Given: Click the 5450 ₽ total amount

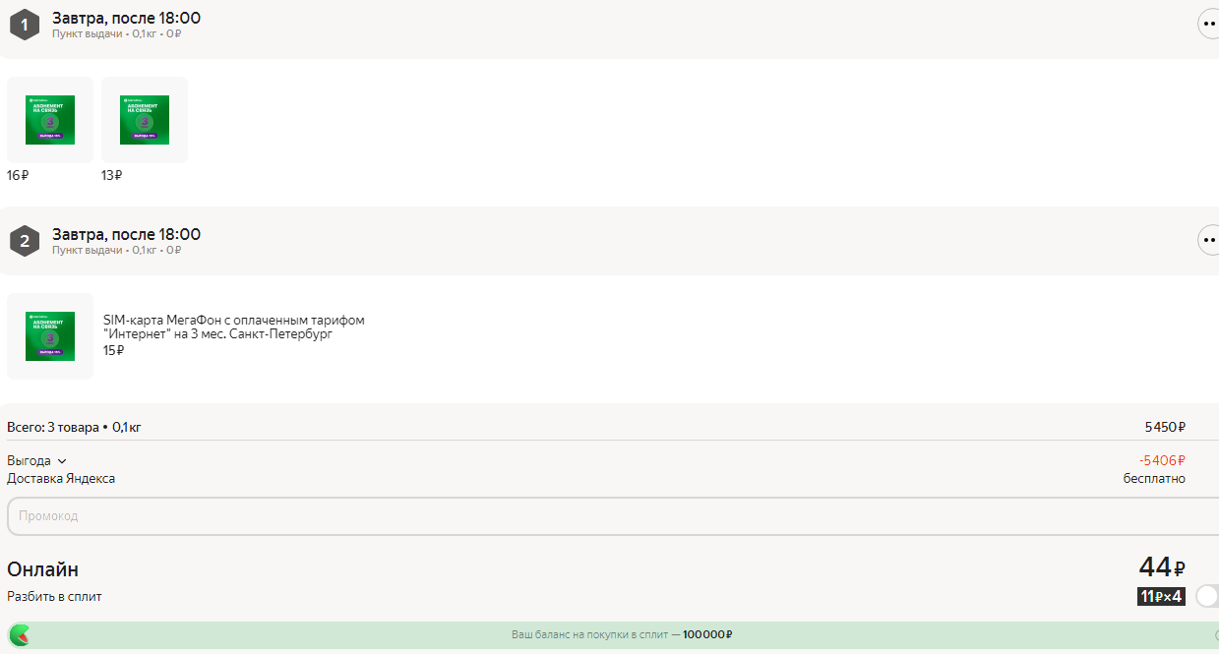Looking at the screenshot, I should click(x=1165, y=427).
